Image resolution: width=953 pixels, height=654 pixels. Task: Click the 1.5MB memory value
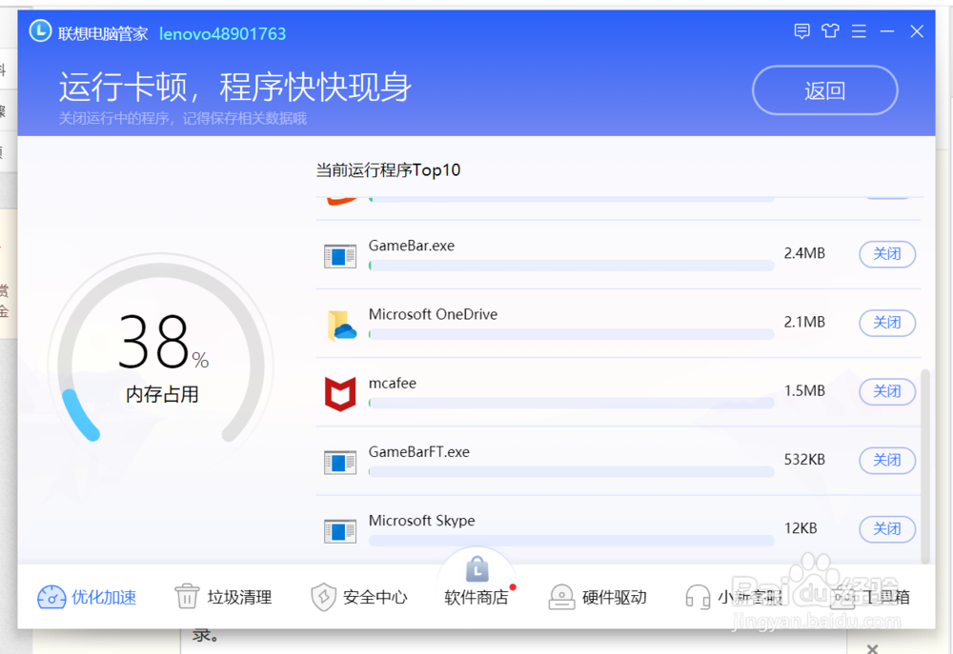pyautogui.click(x=804, y=390)
